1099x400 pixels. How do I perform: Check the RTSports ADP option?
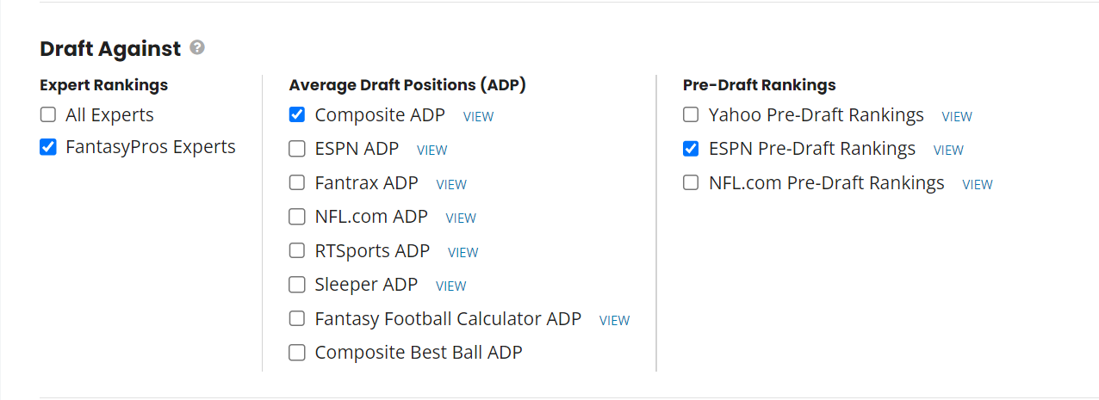point(297,250)
